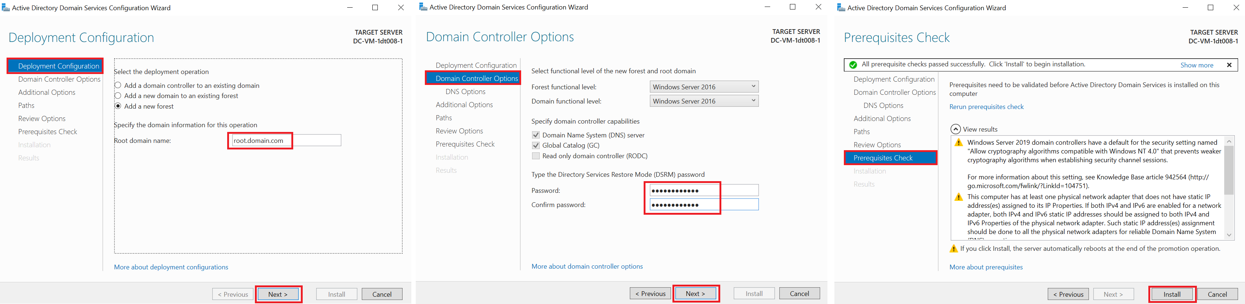Minimize the Prerequisites Check wizard window
This screenshot has width=1245, height=304.
click(1185, 7)
